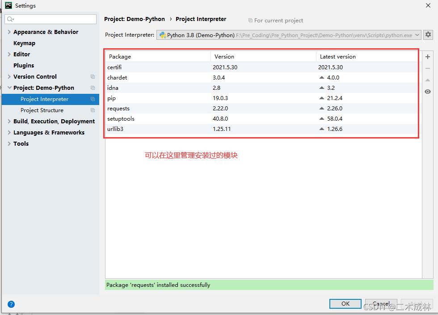The image size is (438, 315).
Task: Open the Project Interpreter dropdown
Action: tap(289, 35)
